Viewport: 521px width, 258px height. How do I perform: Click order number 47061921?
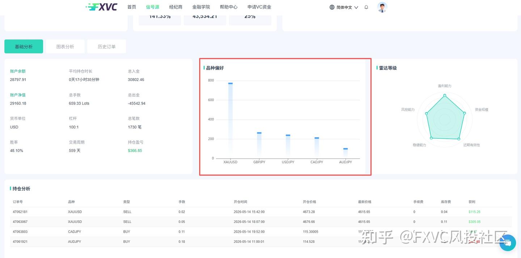pos(20,241)
